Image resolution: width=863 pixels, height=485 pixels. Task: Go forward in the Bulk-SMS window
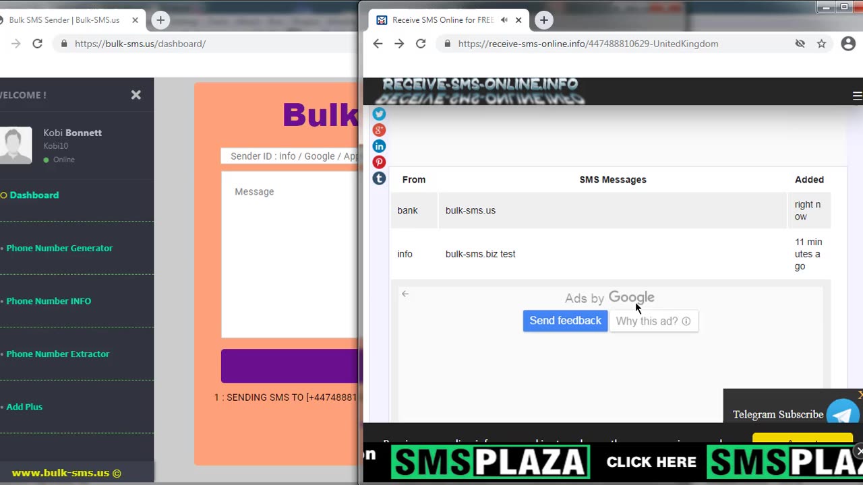point(16,44)
